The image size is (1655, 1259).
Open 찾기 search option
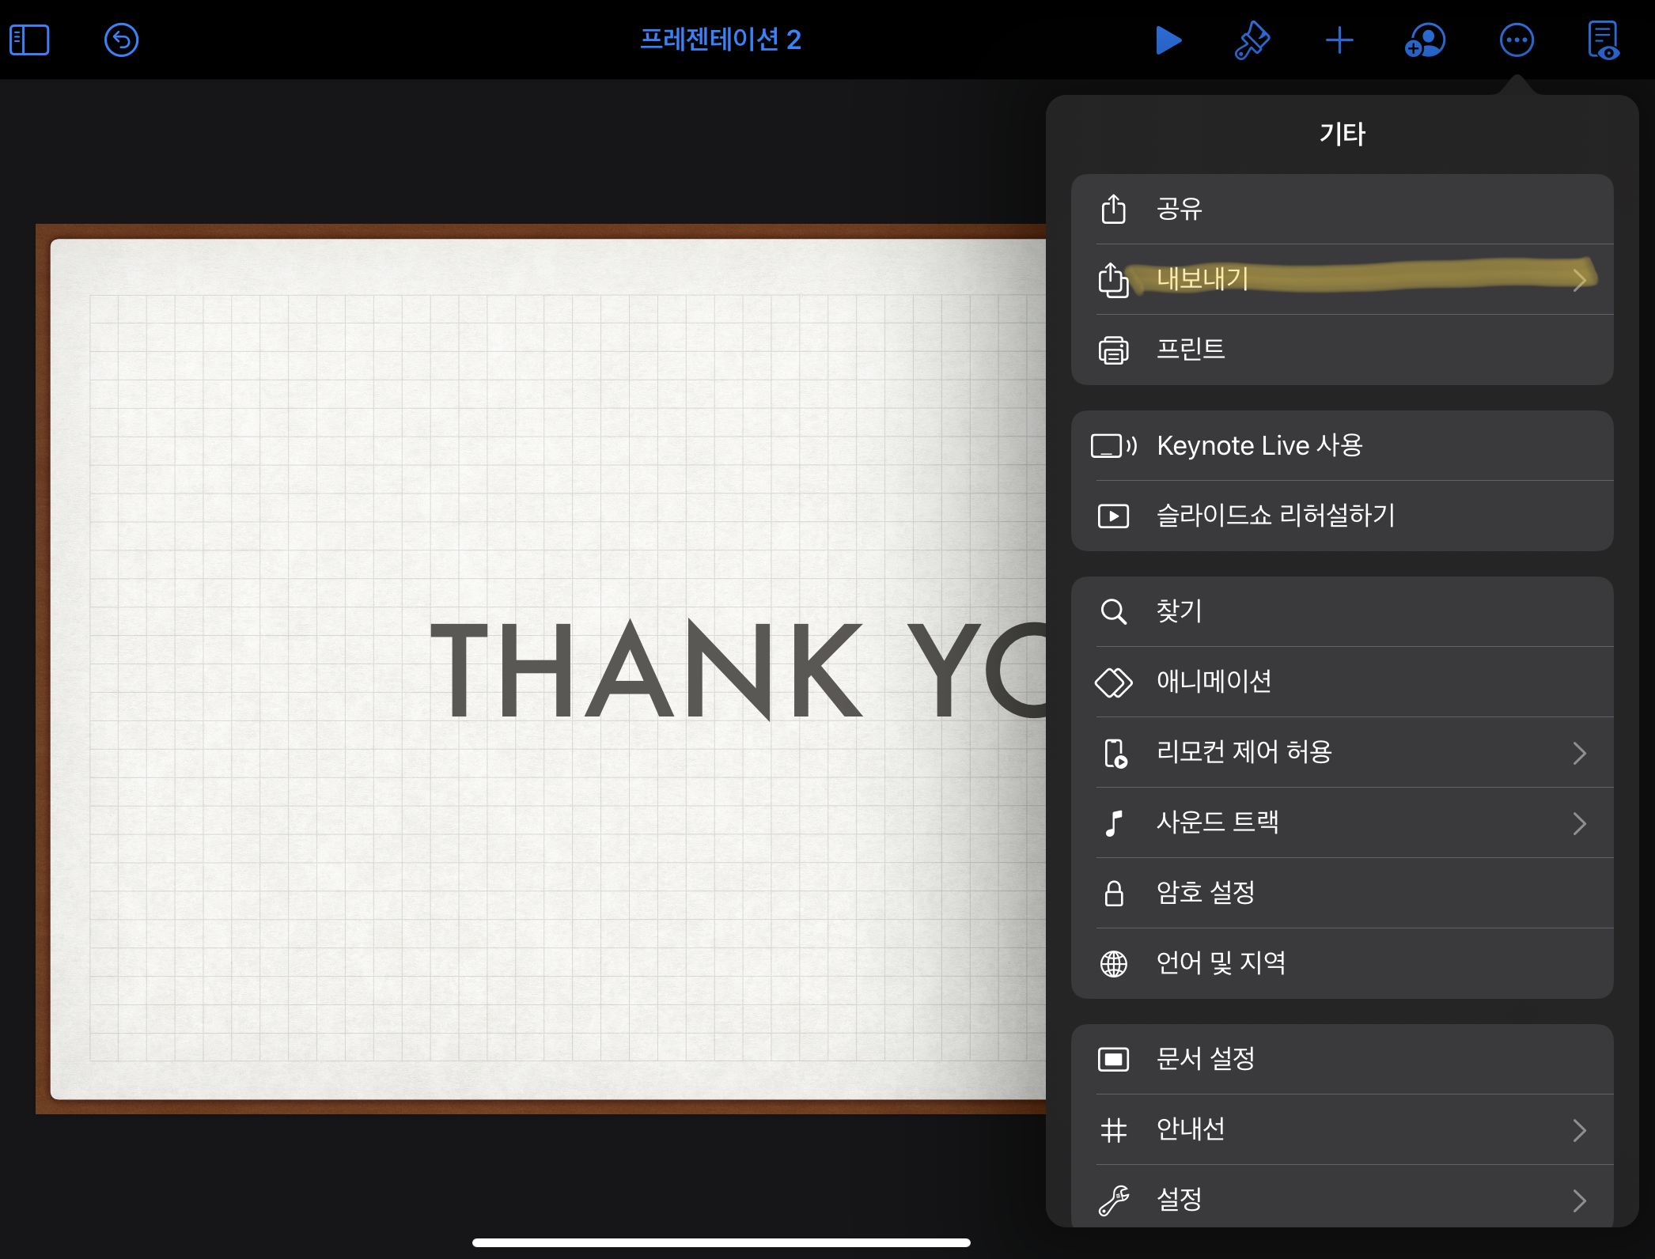coord(1342,611)
